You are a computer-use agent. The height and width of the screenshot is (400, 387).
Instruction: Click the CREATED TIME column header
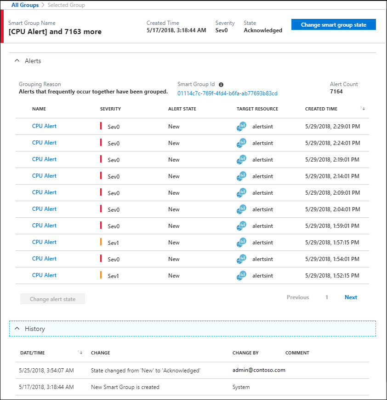click(321, 109)
